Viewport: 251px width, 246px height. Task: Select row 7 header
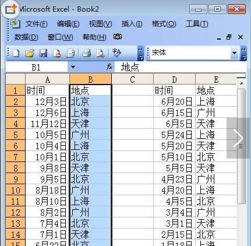tap(15, 157)
